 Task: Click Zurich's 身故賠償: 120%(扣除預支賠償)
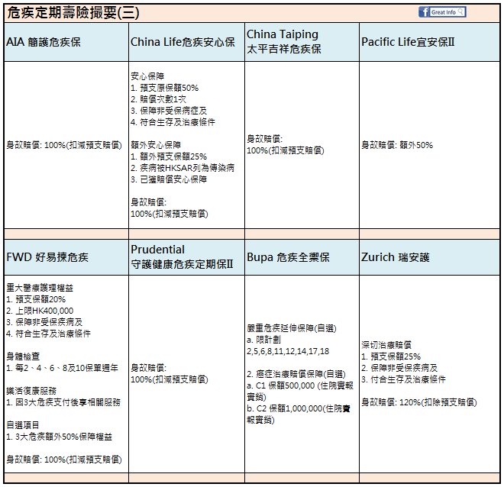pyautogui.click(x=419, y=402)
